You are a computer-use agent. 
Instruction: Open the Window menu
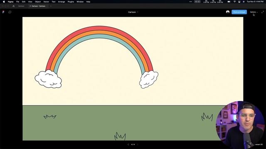80,2
